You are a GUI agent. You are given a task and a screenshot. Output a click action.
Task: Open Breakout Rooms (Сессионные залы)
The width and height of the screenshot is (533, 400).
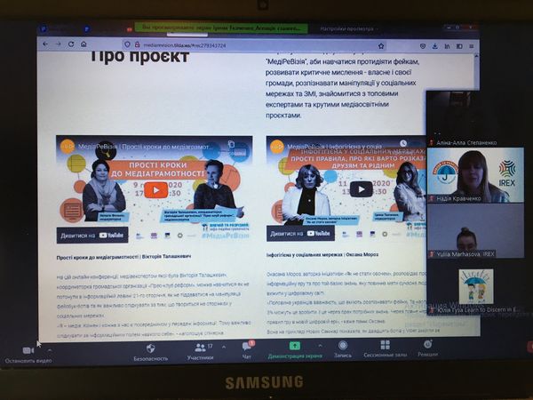coord(385,346)
